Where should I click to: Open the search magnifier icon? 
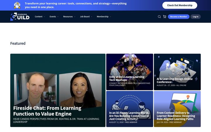pyautogui.click(x=159, y=17)
